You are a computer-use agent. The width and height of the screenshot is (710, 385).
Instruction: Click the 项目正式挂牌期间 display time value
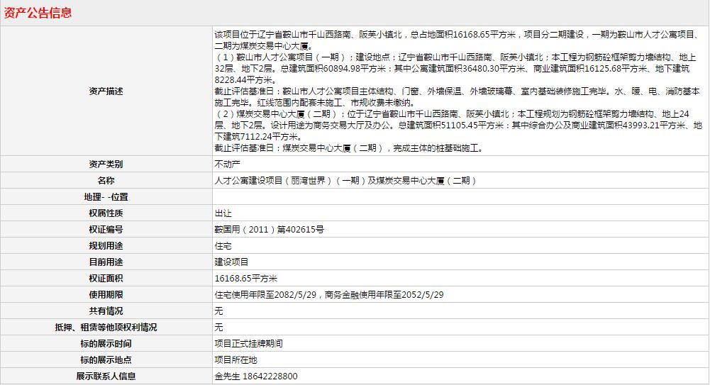(x=248, y=344)
